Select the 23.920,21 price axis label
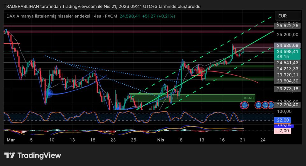The width and height of the screenshot is (306, 166). pyautogui.click(x=287, y=75)
